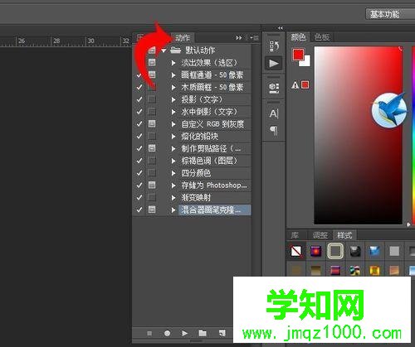
Task: Switch to the 颜色 tab
Action: coord(298,37)
